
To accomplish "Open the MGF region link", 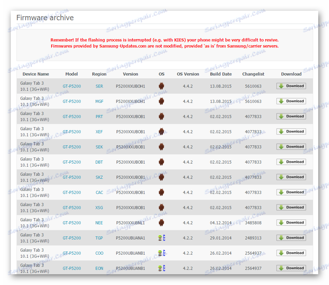I will [x=99, y=102].
